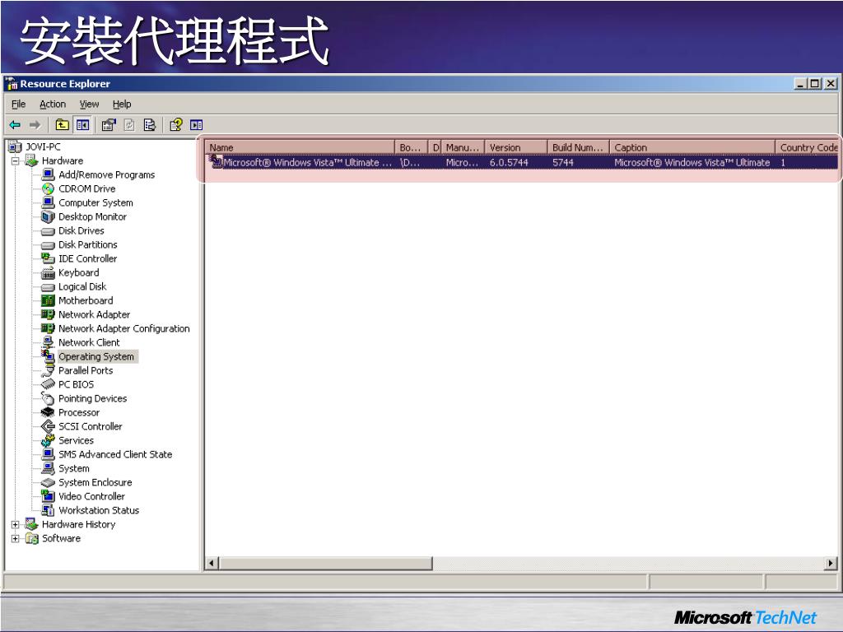Click the Desktop Monitor icon
Image resolution: width=843 pixels, height=632 pixels.
click(48, 216)
